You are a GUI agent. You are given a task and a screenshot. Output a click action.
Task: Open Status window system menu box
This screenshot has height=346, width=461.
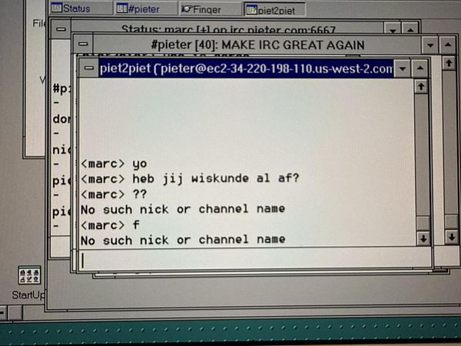click(61, 29)
